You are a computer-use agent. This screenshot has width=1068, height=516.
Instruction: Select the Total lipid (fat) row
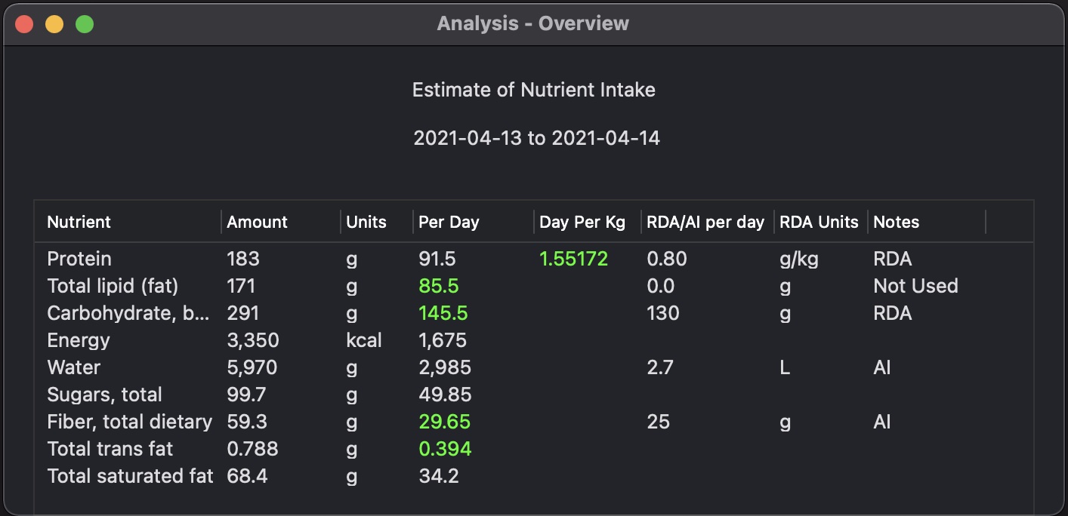(113, 286)
